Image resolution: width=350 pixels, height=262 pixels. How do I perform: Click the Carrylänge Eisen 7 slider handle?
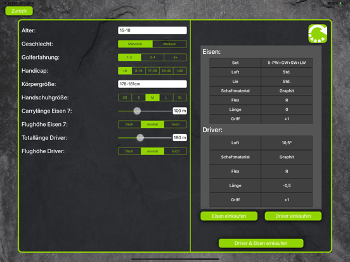pos(137,111)
